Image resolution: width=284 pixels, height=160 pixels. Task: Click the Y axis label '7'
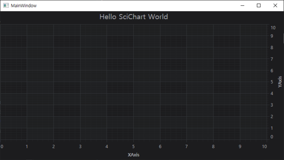[x=272, y=59]
